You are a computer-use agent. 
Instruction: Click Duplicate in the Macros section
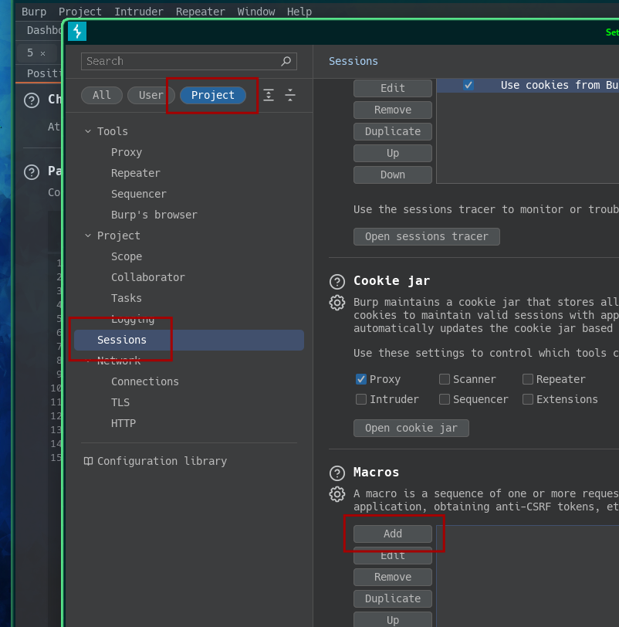392,598
